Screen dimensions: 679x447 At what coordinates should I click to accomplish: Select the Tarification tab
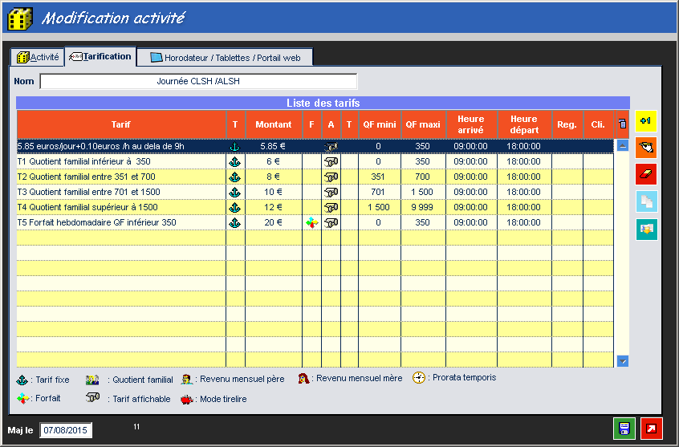[x=100, y=57]
